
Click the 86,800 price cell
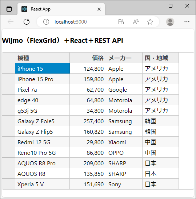point(88,153)
